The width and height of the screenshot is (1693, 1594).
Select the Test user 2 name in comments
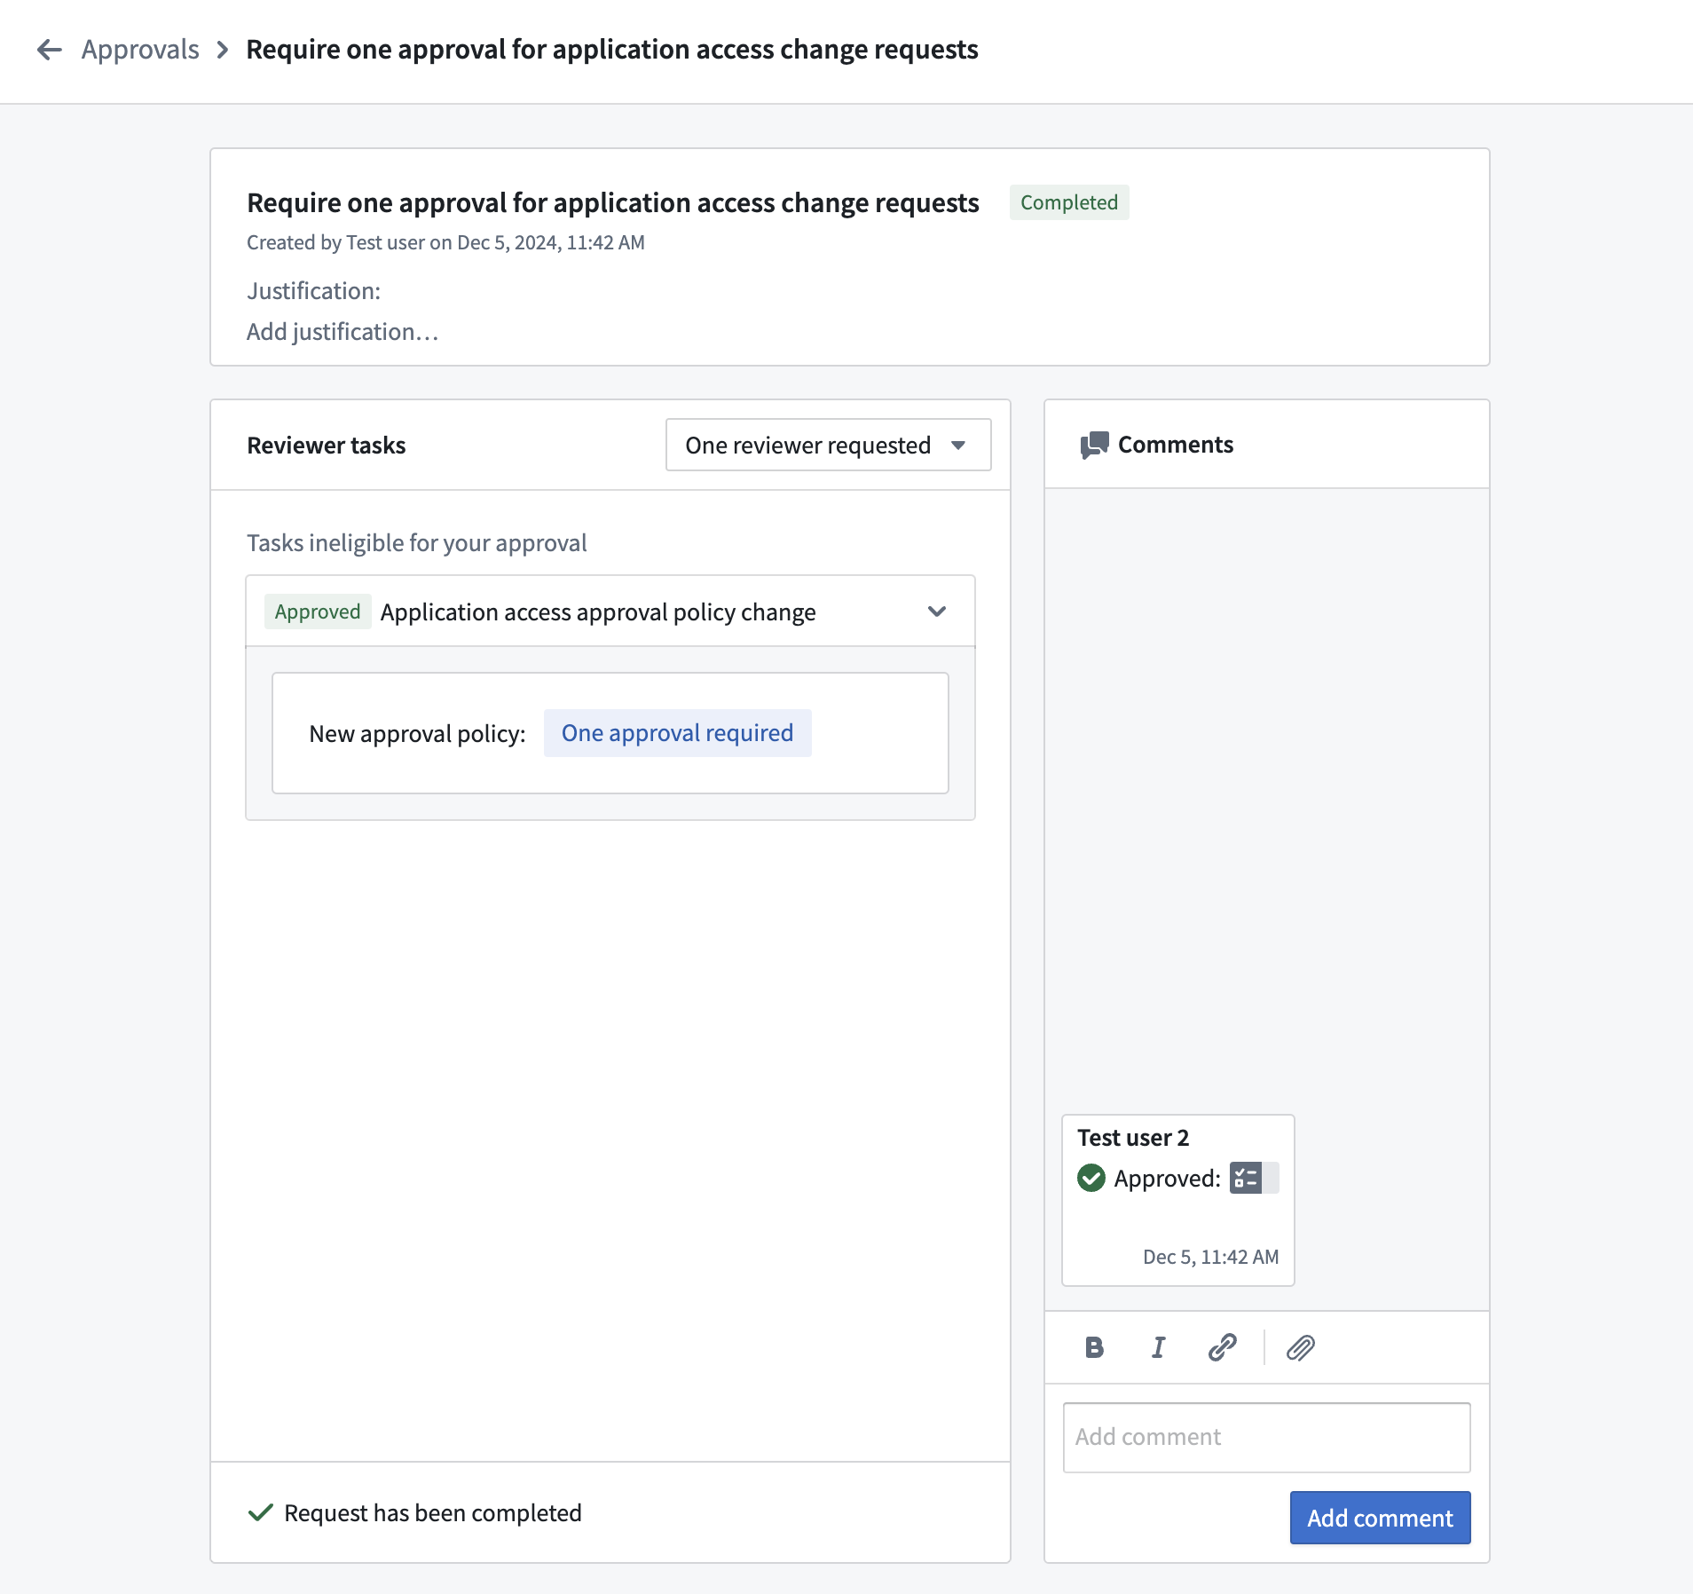(1133, 1138)
